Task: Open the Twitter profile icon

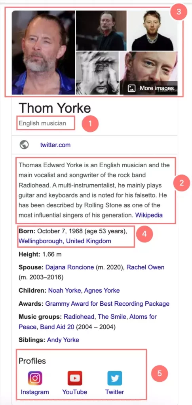Action: point(114,378)
